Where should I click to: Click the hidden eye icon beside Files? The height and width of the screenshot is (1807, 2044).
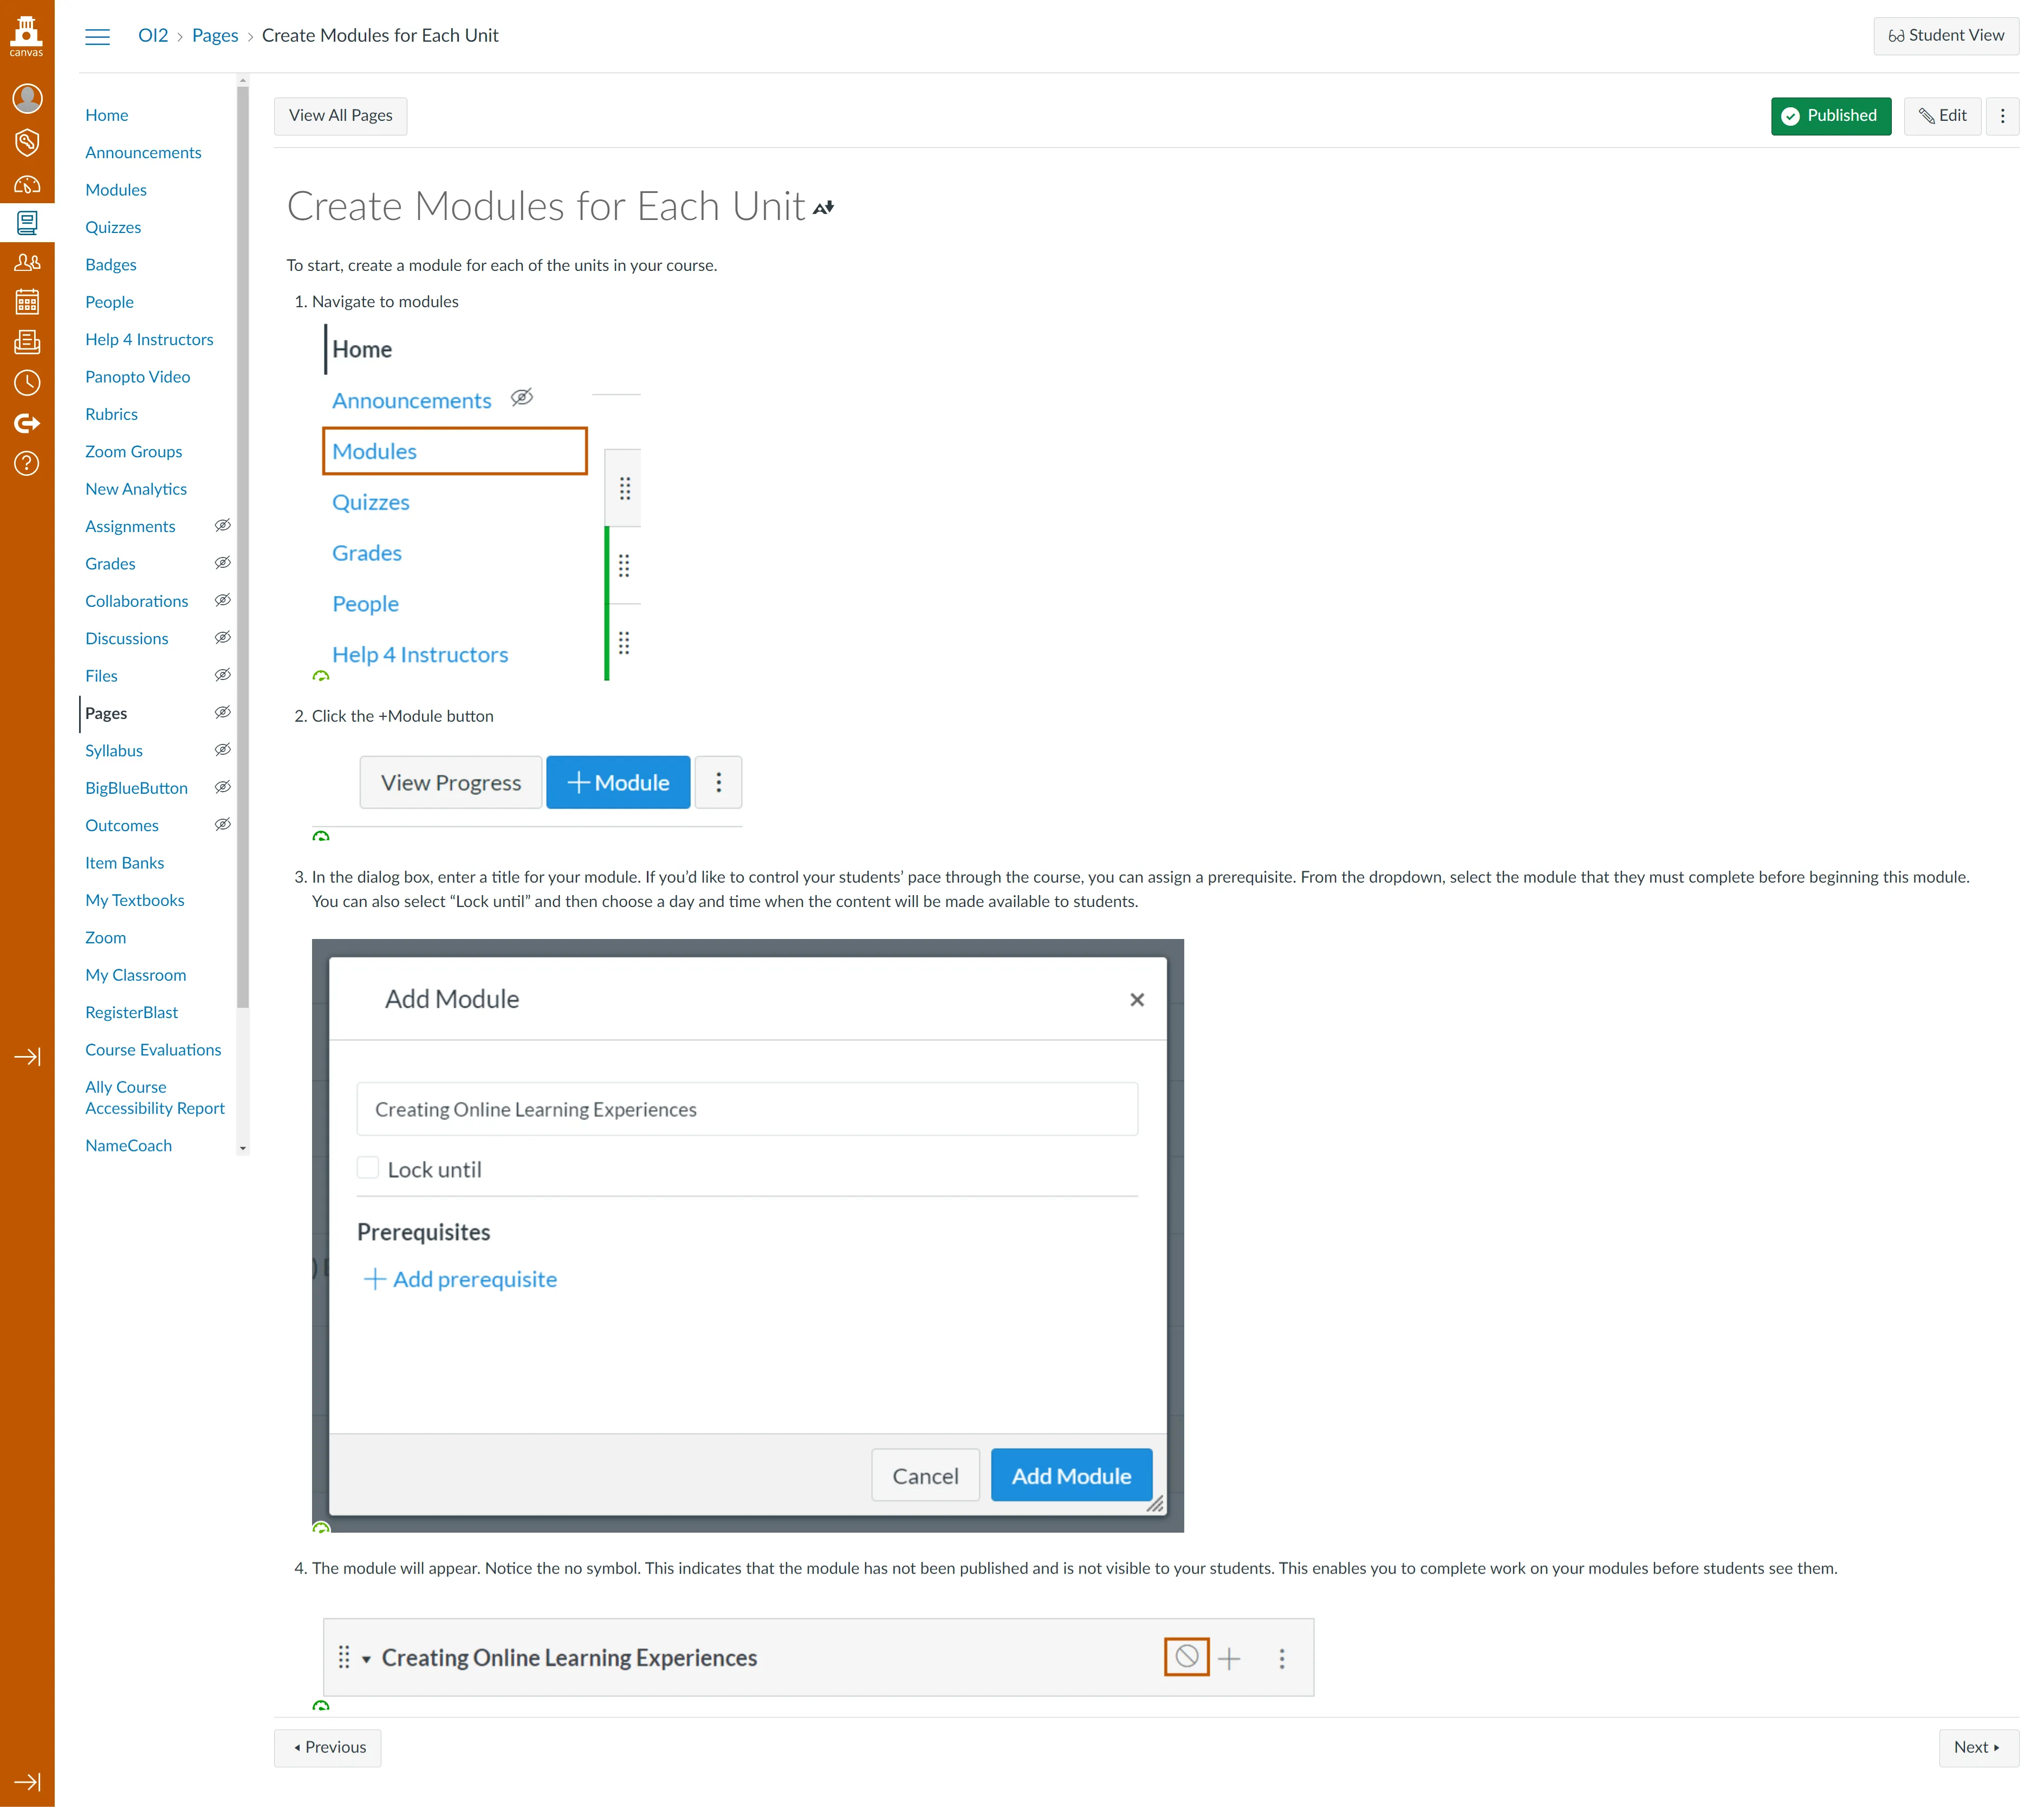(x=223, y=675)
